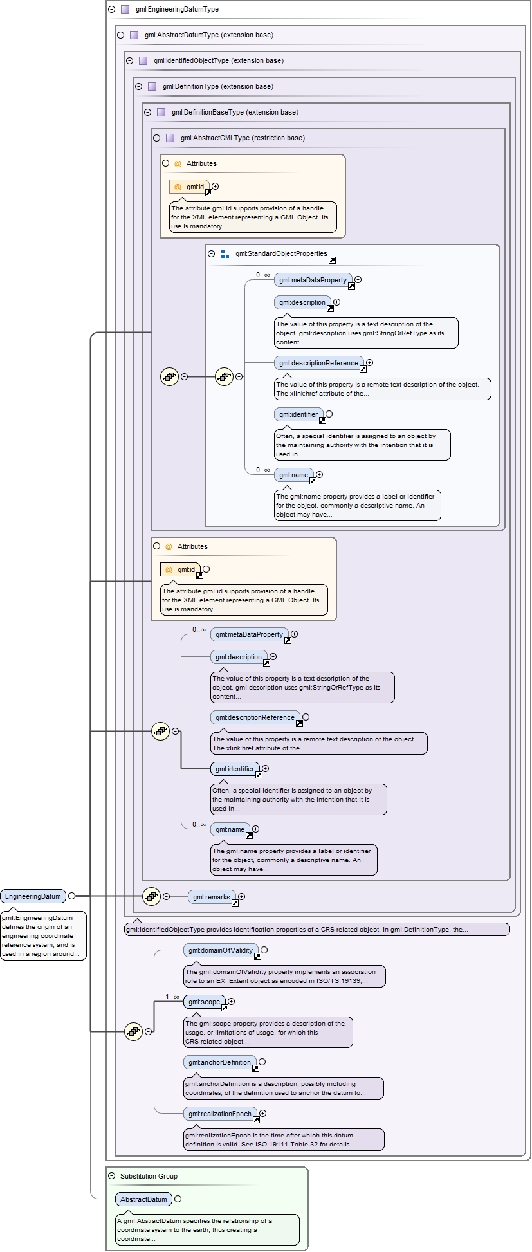This screenshot has height=1252, width=532.
Task: Click the gml:DefinitionType complex type icon
Action: pyautogui.click(x=152, y=87)
